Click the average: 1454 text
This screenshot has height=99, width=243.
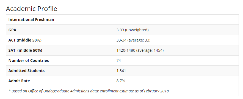tap(150, 51)
